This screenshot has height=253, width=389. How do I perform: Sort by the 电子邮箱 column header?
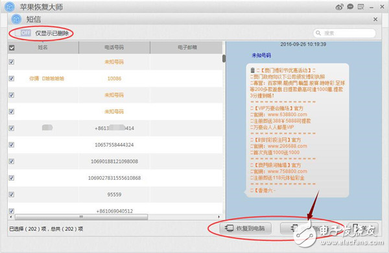[x=187, y=47]
